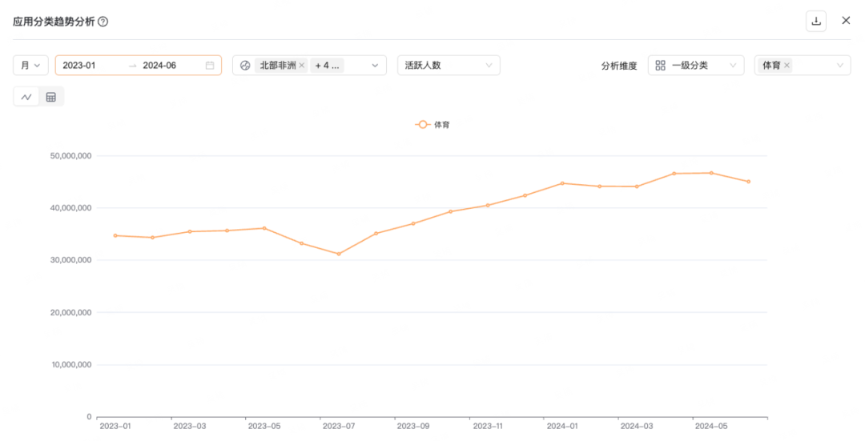Click the +4 more regions tag
This screenshot has height=441, width=865.
328,66
